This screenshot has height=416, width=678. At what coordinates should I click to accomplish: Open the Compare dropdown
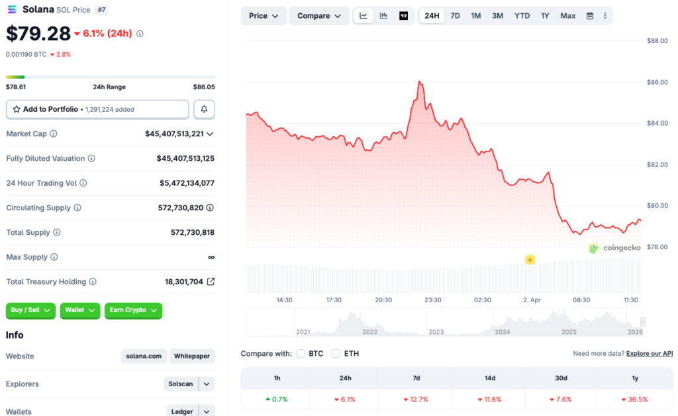(x=318, y=15)
